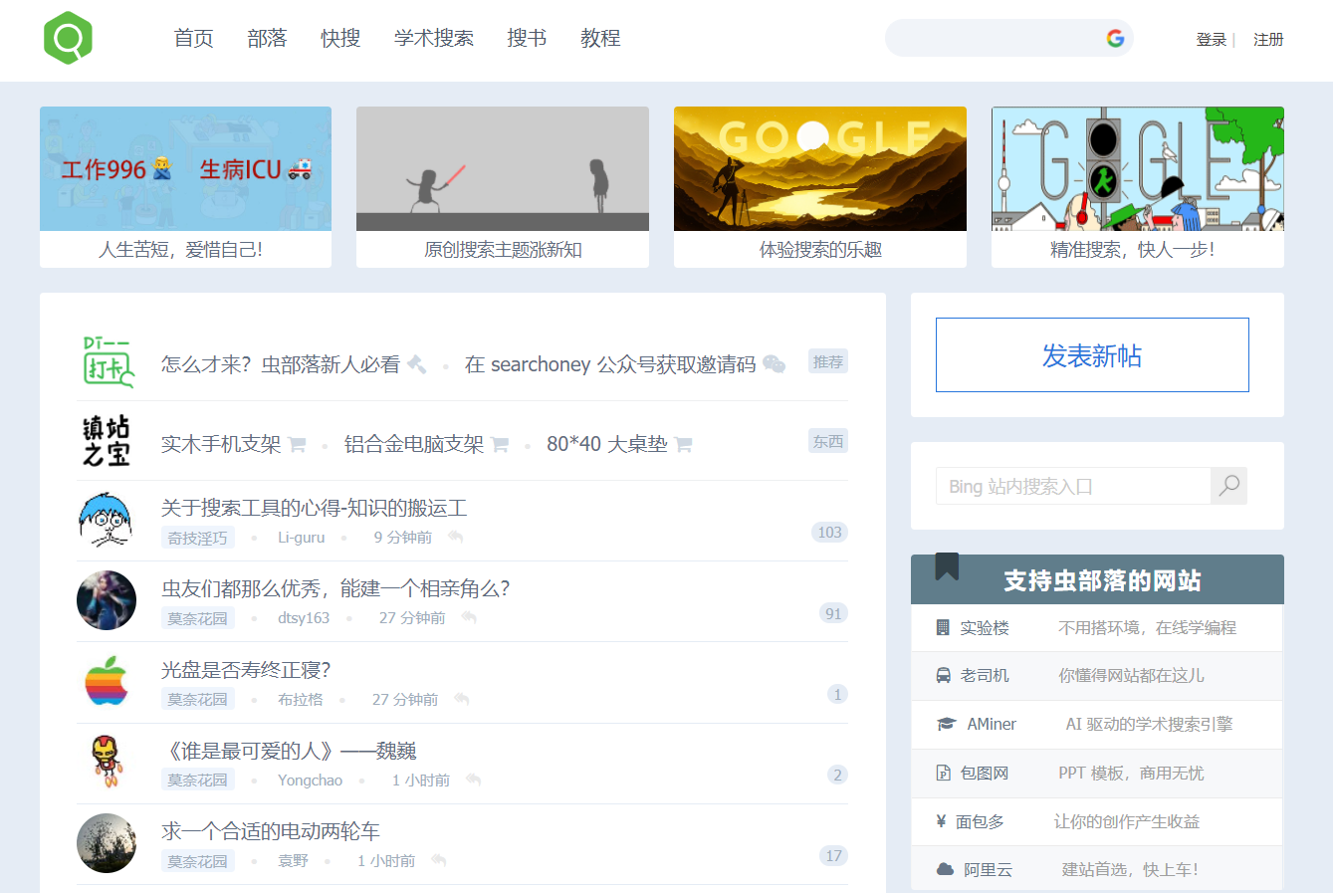This screenshot has width=1333, height=893.
Task: Click reply arrow icon in Li-guru's post row
Action: [x=455, y=537]
